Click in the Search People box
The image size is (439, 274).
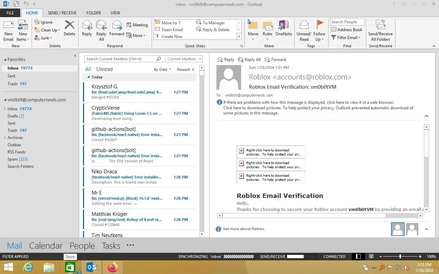pos(347,22)
